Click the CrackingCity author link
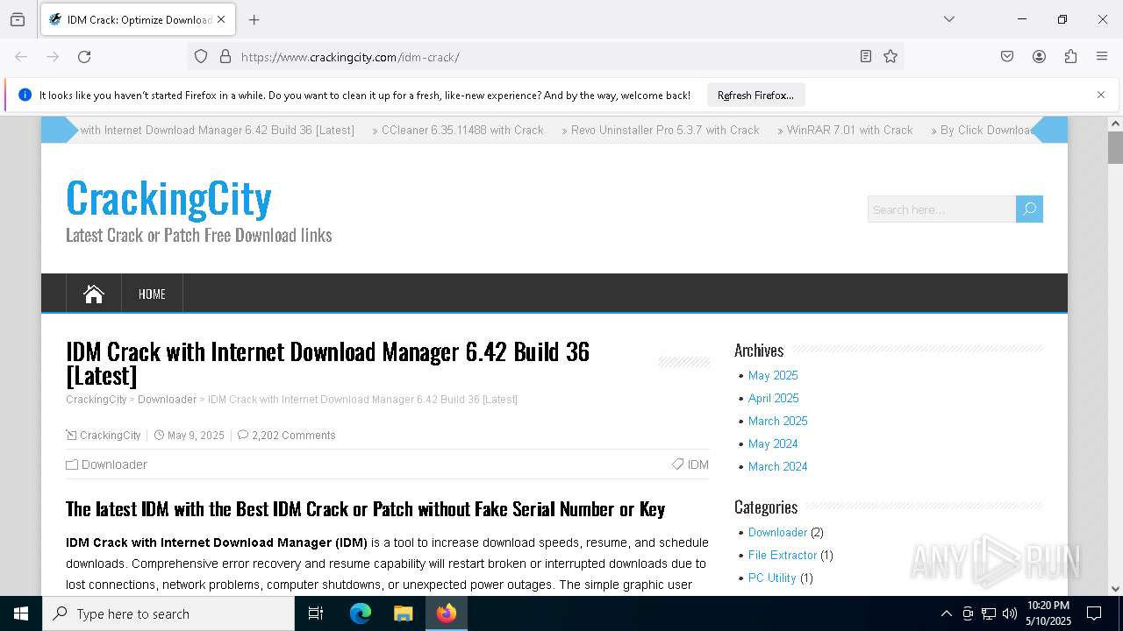 (111, 436)
